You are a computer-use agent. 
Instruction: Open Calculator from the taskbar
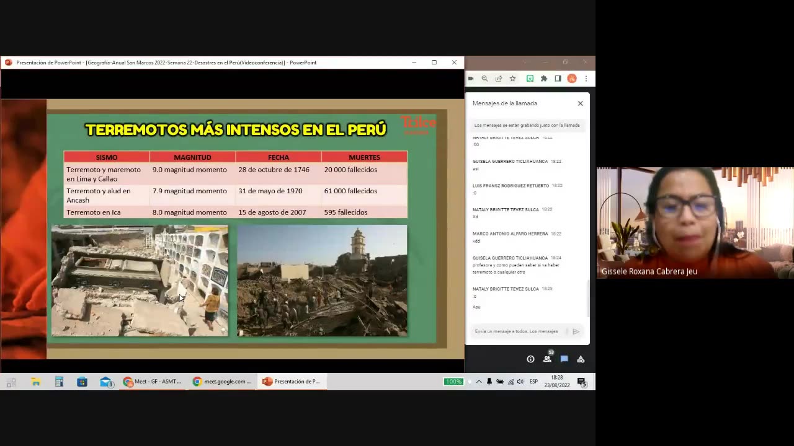59,382
